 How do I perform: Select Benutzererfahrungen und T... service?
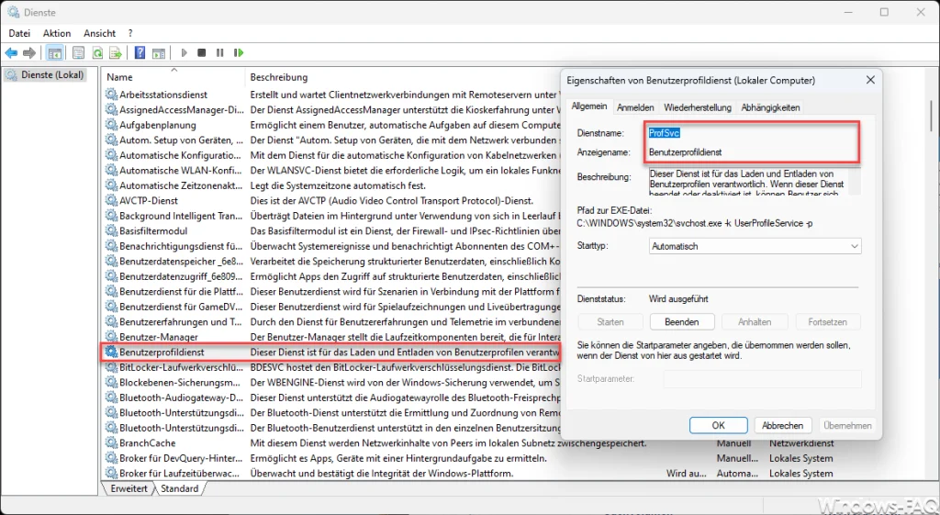coord(181,322)
